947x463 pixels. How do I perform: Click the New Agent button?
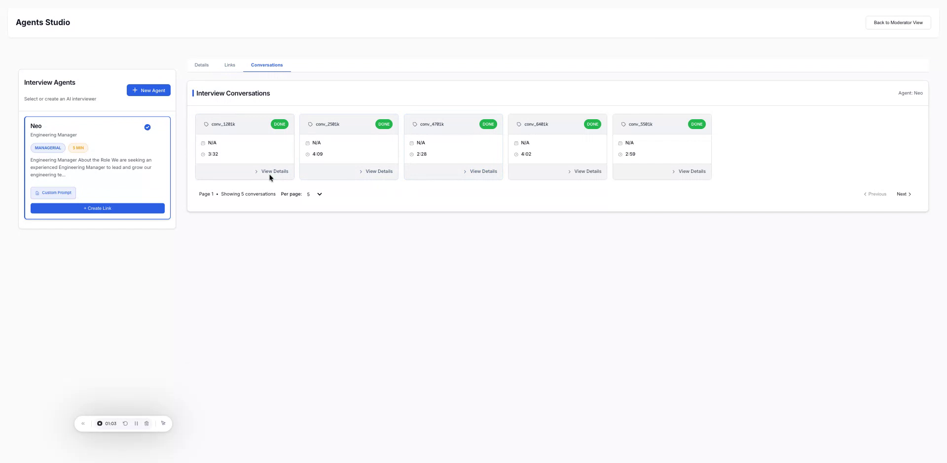pyautogui.click(x=148, y=90)
